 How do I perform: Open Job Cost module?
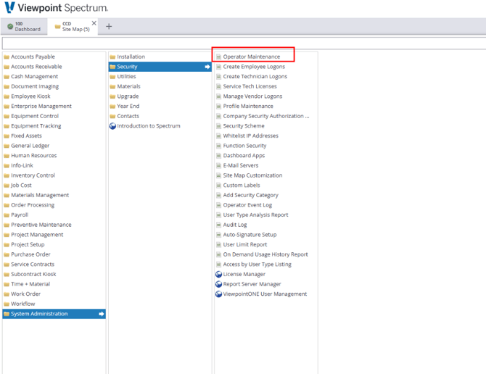tap(21, 185)
